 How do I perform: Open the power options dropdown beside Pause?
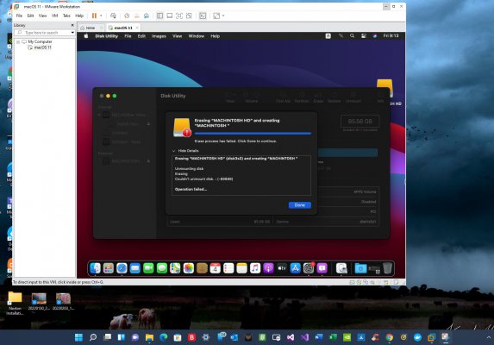[x=101, y=16]
